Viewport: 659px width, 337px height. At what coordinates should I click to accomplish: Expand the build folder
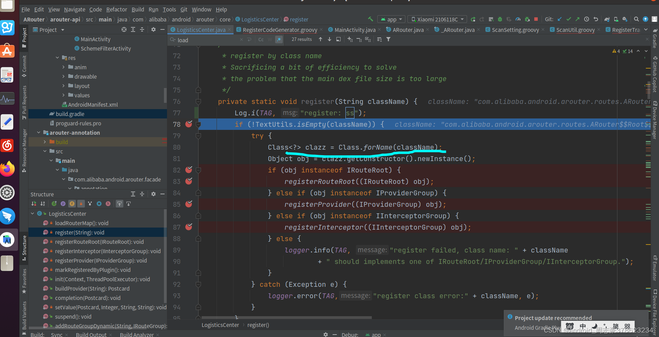45,142
